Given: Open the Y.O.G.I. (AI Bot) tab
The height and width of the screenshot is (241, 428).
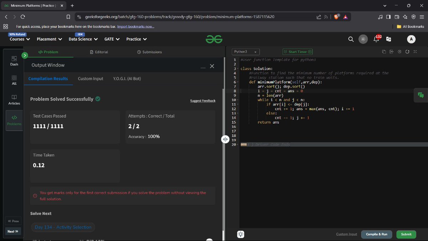Looking at the screenshot, I should tap(127, 79).
